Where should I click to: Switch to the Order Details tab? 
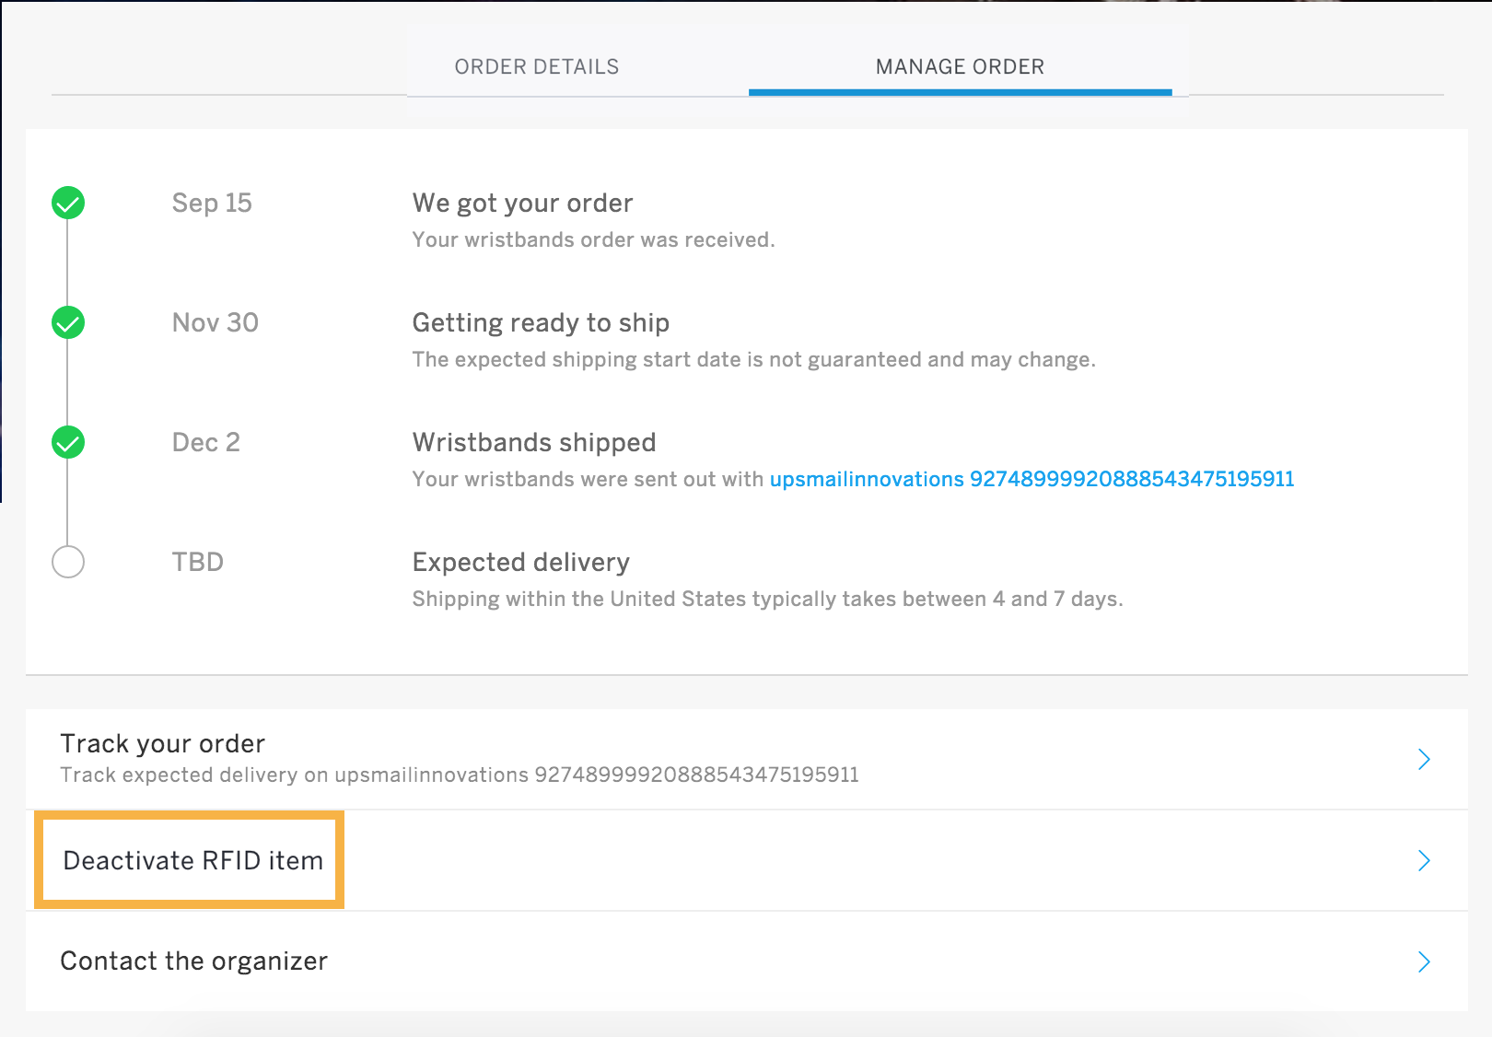pos(536,66)
